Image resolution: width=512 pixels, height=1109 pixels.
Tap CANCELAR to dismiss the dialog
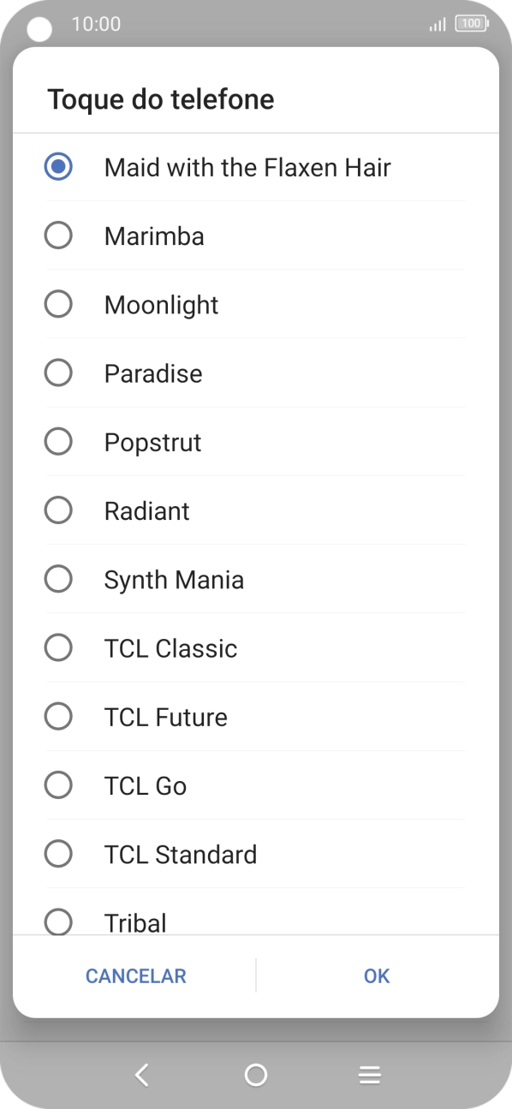(x=135, y=976)
